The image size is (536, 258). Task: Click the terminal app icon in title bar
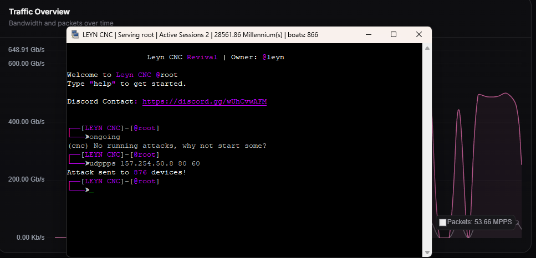pos(75,34)
